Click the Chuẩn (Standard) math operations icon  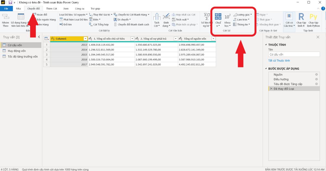pyautogui.click(x=218, y=17)
